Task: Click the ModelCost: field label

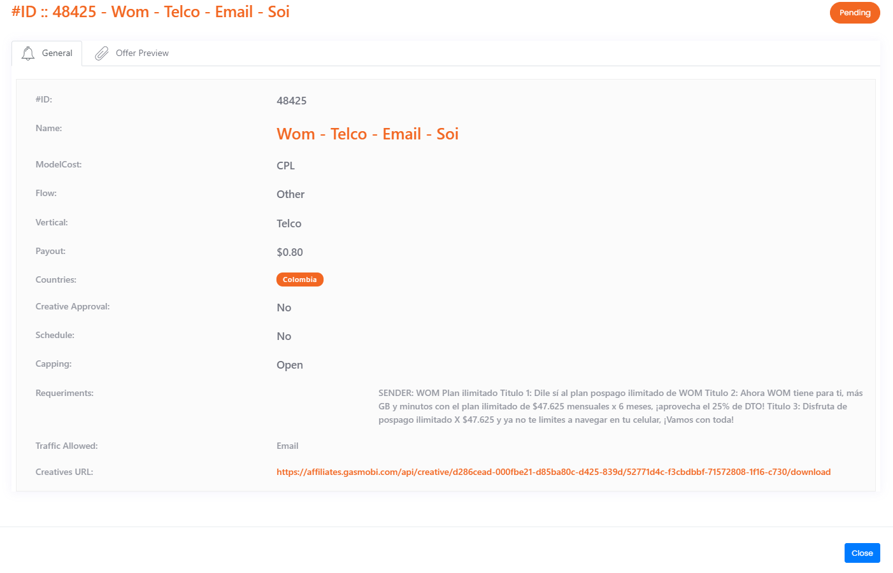Action: tap(59, 164)
